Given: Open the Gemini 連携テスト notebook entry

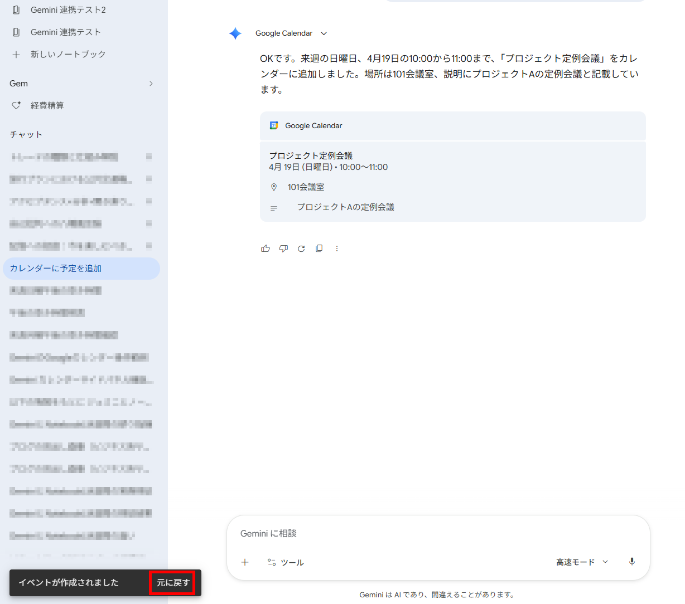Looking at the screenshot, I should tap(66, 32).
